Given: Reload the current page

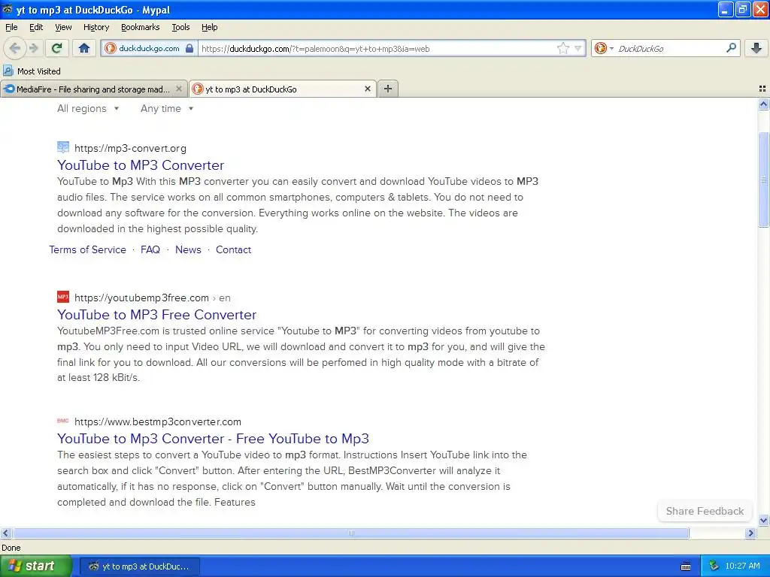Looking at the screenshot, I should click(56, 48).
